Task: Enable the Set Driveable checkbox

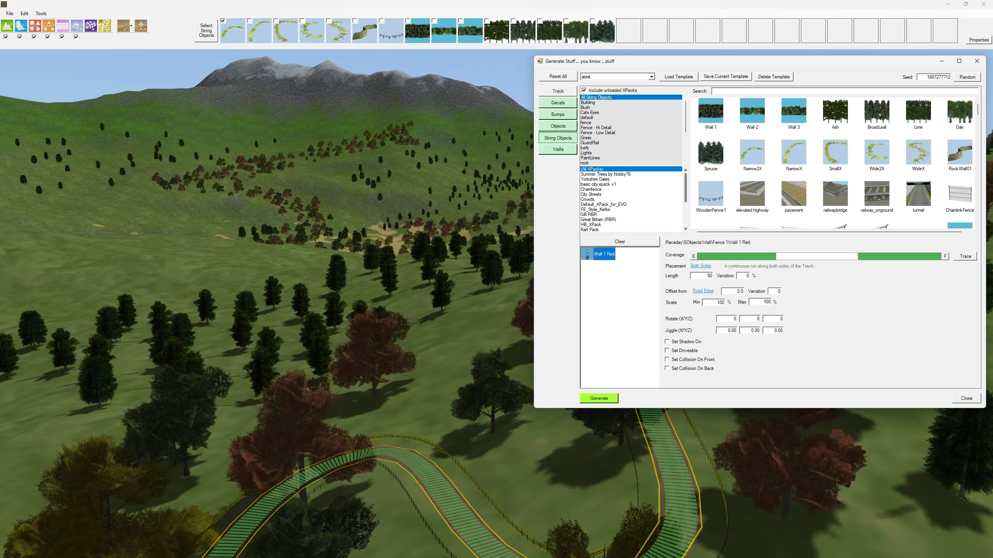Action: (x=667, y=350)
